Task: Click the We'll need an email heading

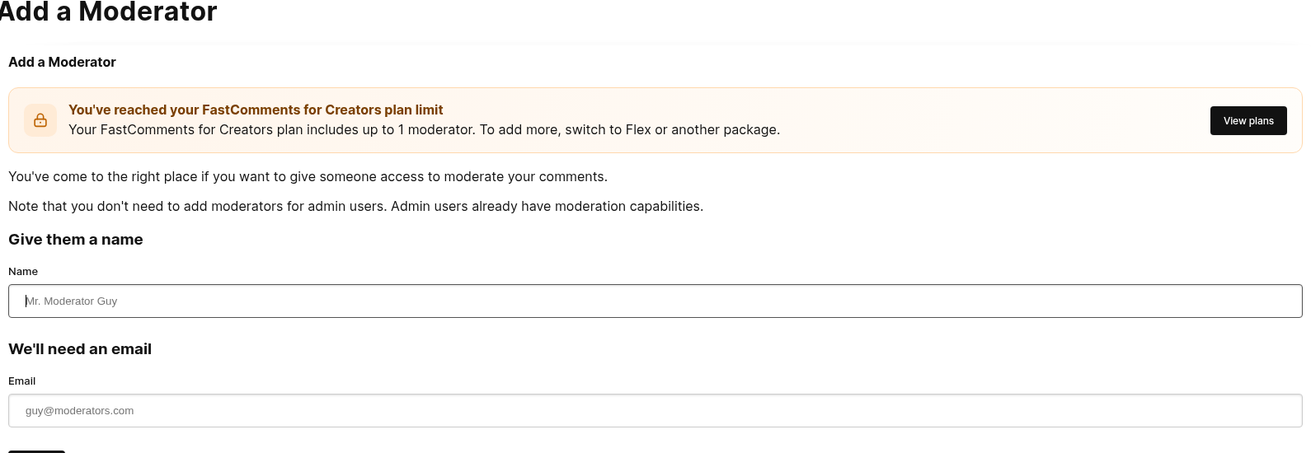Action: click(x=80, y=349)
